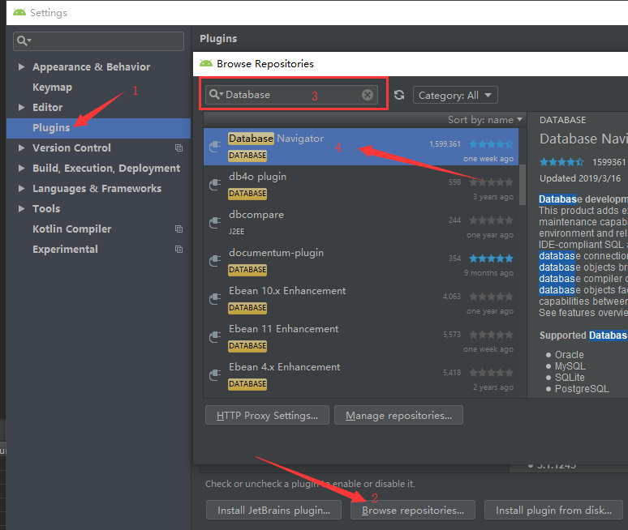Click MySQL in supported databases list
Screen dimensions: 628x530
coord(570,366)
